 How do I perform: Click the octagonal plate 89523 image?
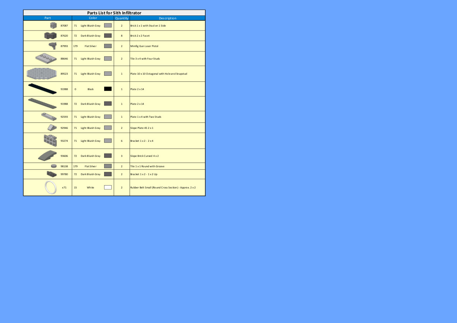(x=42, y=74)
